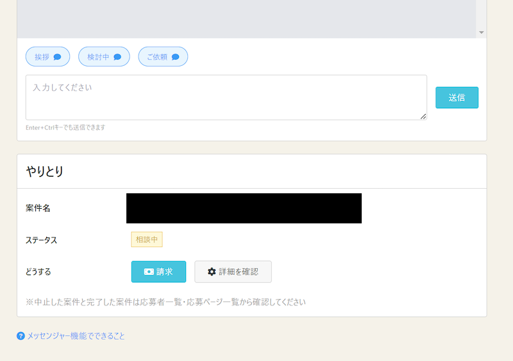The height and width of the screenshot is (361, 513).
Task: Insert the ご依頼 request template
Action: [163, 57]
